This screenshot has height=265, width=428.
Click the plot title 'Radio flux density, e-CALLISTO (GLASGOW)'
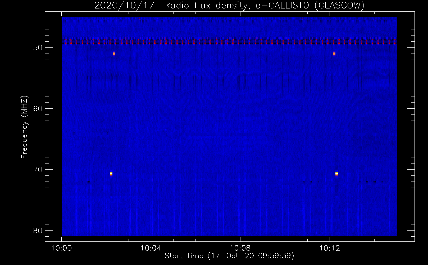264,5
